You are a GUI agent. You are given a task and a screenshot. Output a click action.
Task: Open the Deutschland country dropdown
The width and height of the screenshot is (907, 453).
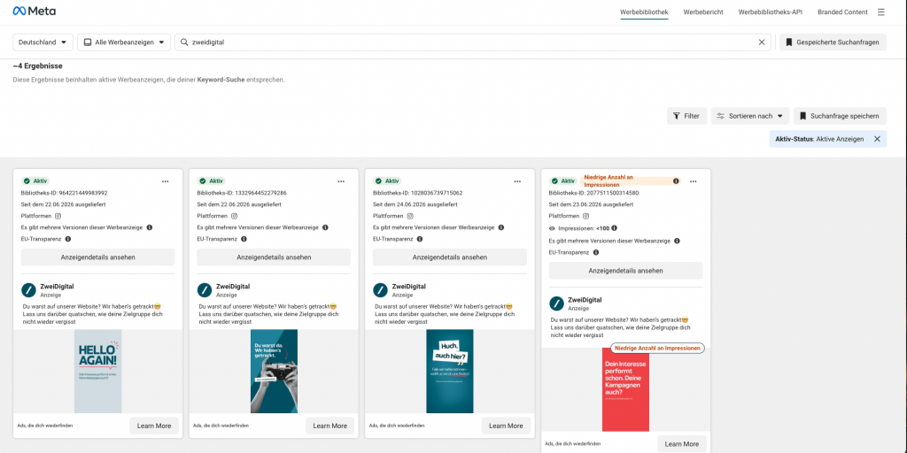pyautogui.click(x=43, y=42)
